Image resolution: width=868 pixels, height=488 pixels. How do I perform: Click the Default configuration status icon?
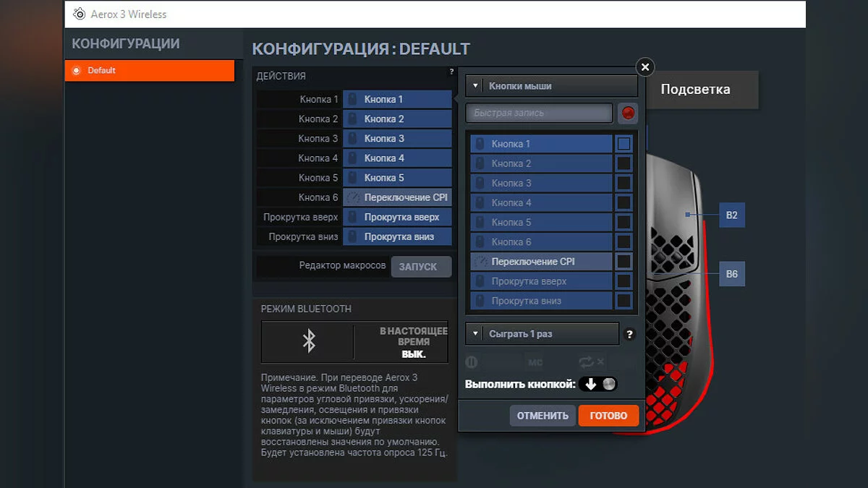point(75,71)
